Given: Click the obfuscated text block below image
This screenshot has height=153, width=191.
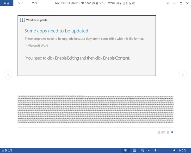Looking at the screenshot, I should pos(95,110).
